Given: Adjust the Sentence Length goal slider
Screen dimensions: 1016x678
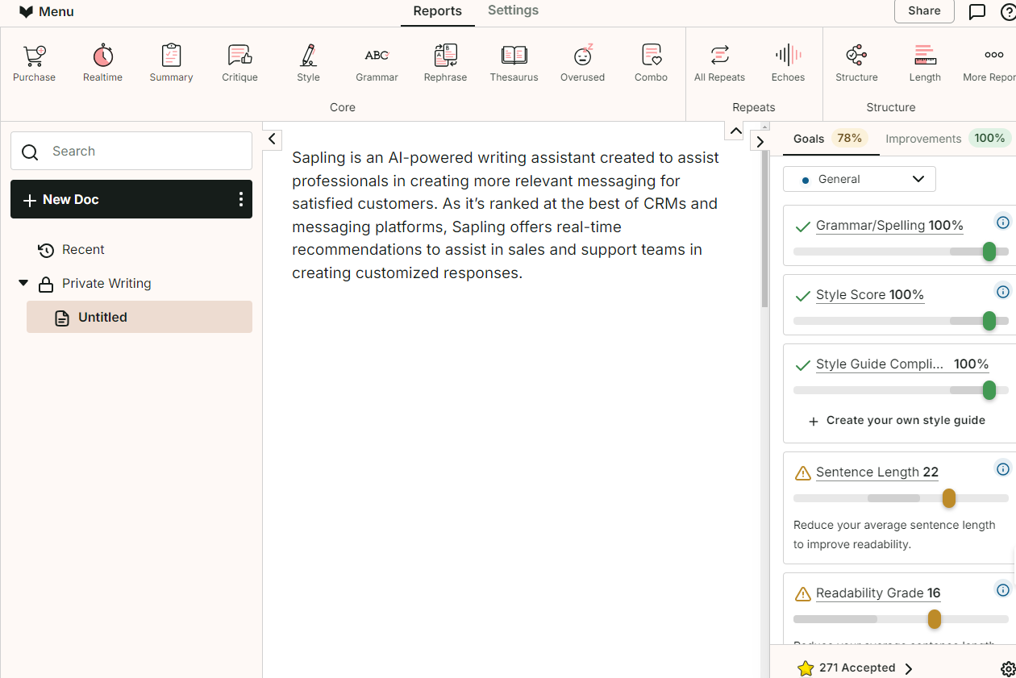Looking at the screenshot, I should [x=948, y=498].
